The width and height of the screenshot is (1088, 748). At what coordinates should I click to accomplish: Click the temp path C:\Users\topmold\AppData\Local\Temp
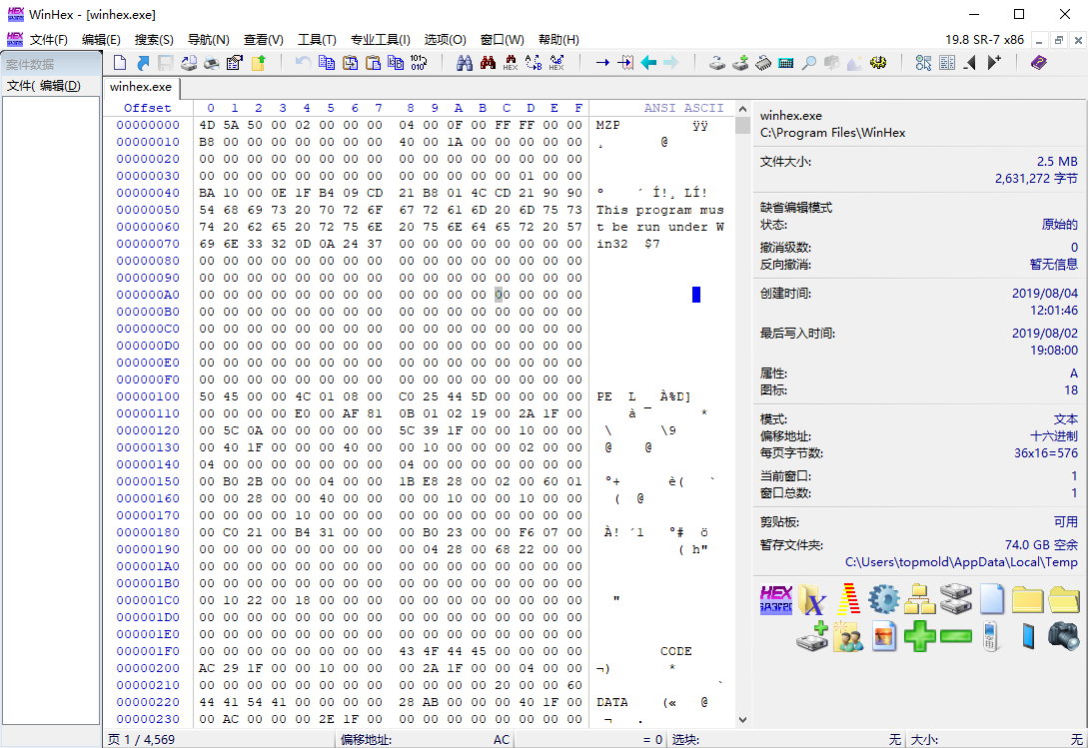point(961,562)
